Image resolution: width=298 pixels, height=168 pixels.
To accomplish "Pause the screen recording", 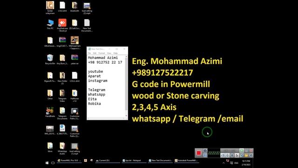I will tap(205, 155).
